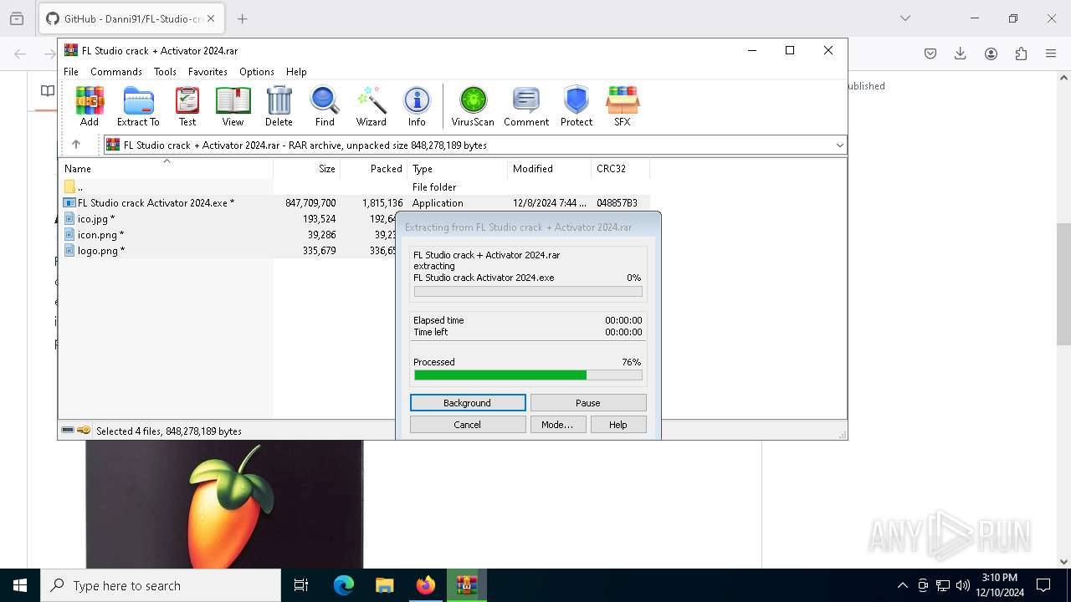Sort by the Packed column header
This screenshot has height=602, width=1071.
coord(374,169)
